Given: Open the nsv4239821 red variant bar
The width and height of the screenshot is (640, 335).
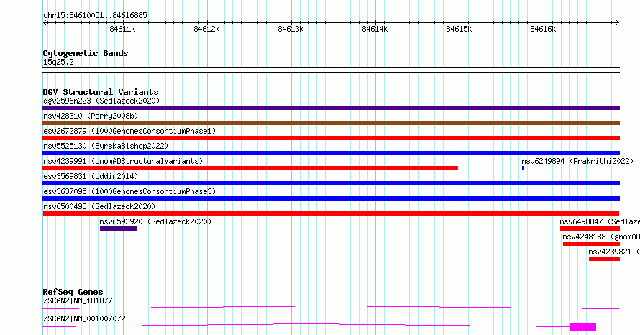Looking at the screenshot, I should tap(604, 259).
